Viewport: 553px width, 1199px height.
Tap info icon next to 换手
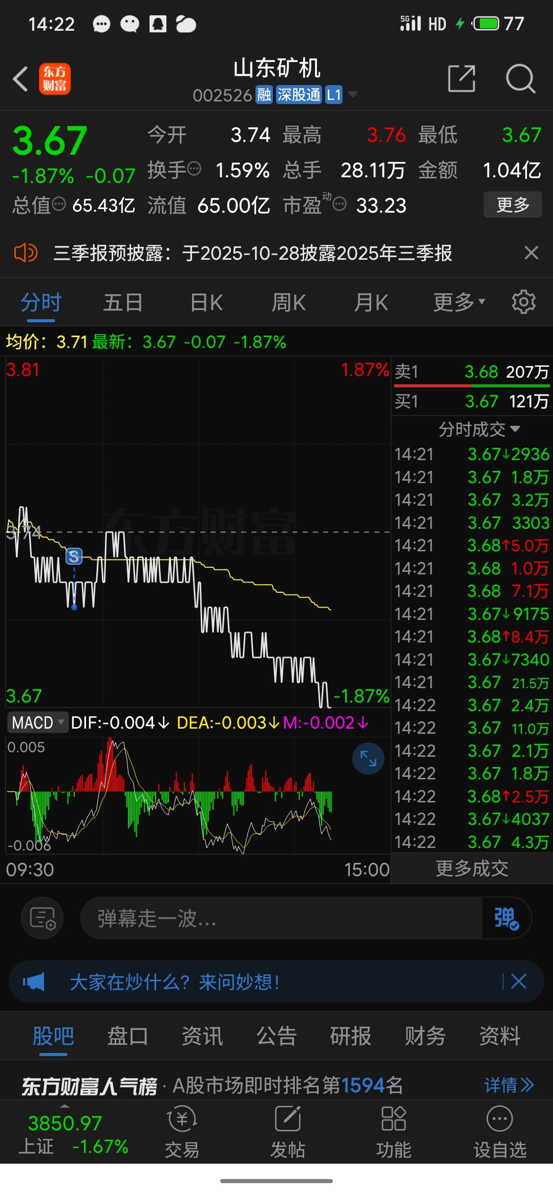click(194, 169)
